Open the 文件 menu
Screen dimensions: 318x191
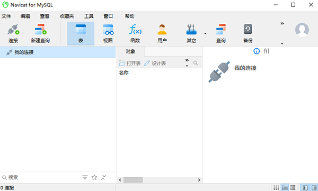coord(6,16)
